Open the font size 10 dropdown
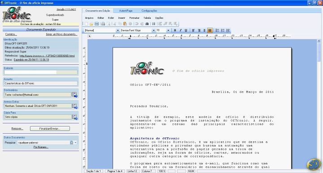The height and width of the screenshot is (173, 323). pyautogui.click(x=168, y=30)
